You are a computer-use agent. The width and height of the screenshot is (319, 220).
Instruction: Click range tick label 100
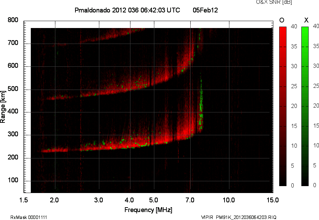click(13, 180)
